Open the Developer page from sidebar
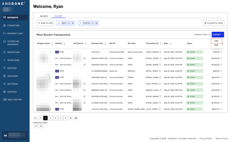 pyautogui.click(x=13, y=60)
